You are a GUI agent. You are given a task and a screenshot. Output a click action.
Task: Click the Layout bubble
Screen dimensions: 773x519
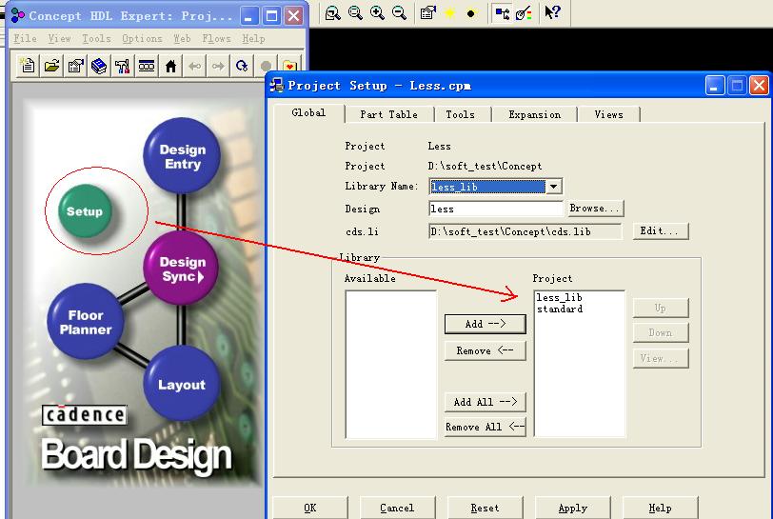pyautogui.click(x=182, y=384)
